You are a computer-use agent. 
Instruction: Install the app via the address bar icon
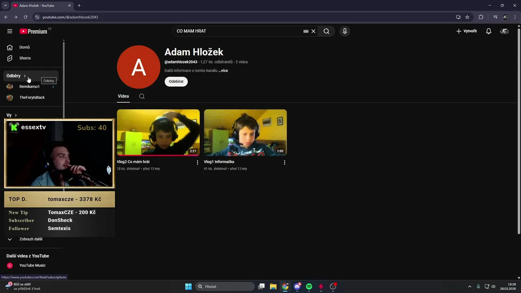click(x=458, y=17)
